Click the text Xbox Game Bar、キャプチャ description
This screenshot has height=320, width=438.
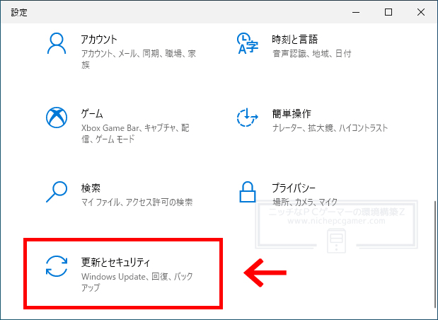[135, 133]
